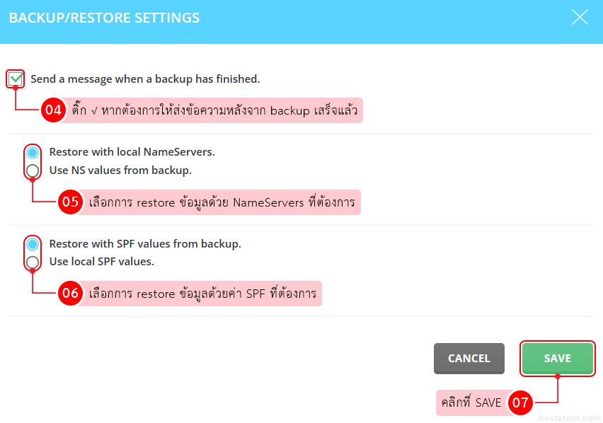Click the "Use local SPF values" label text

[x=101, y=262]
